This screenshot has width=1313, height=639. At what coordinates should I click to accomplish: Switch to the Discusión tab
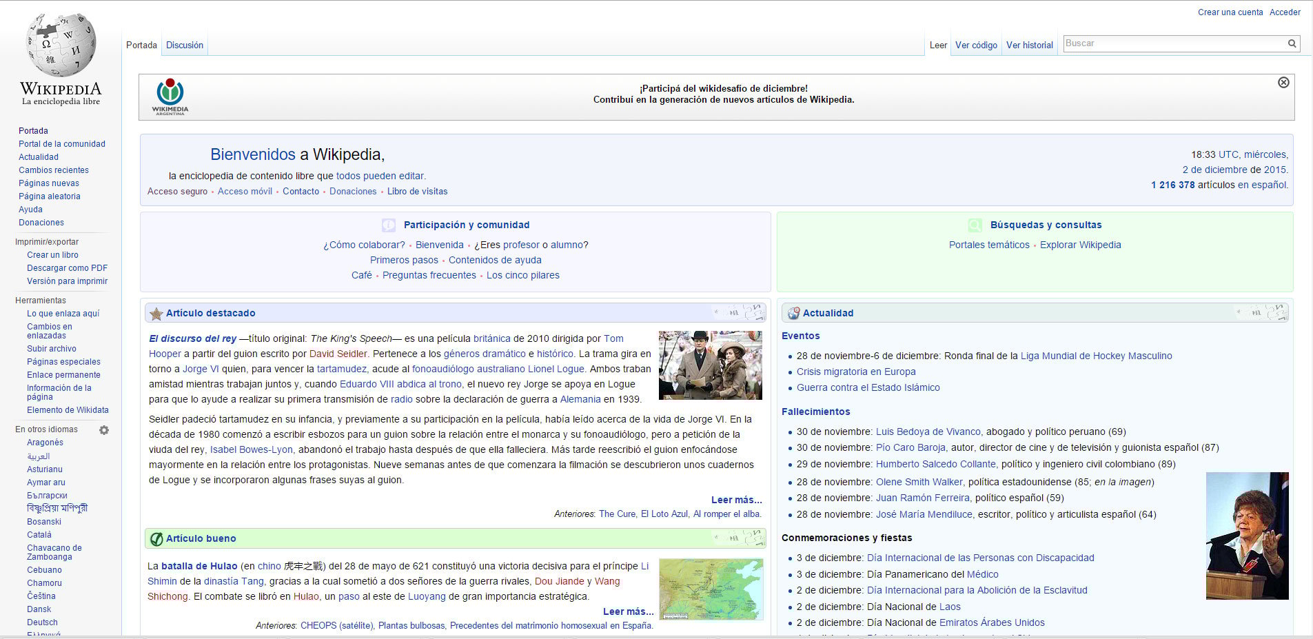185,45
